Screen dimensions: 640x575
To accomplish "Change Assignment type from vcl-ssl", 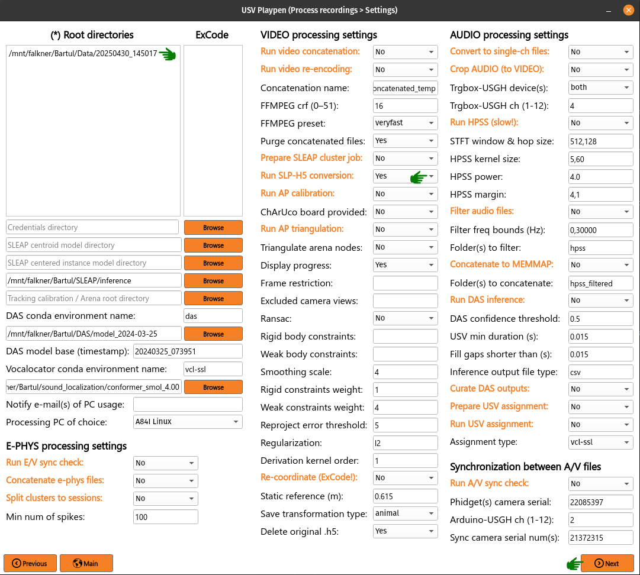I will pyautogui.click(x=600, y=442).
